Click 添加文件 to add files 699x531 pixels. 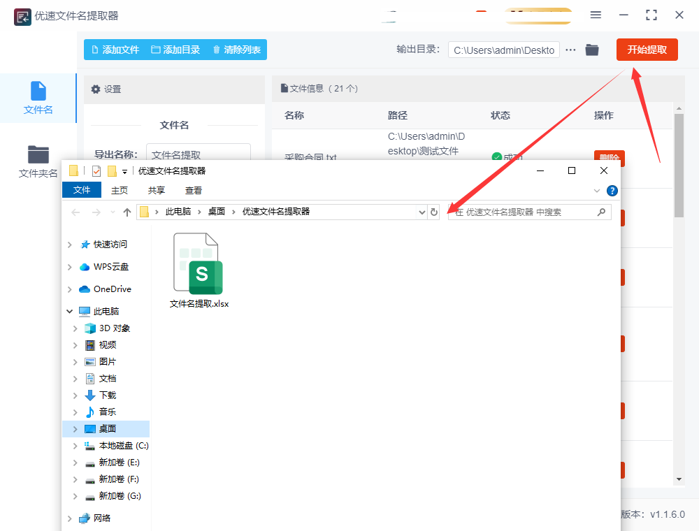point(115,50)
